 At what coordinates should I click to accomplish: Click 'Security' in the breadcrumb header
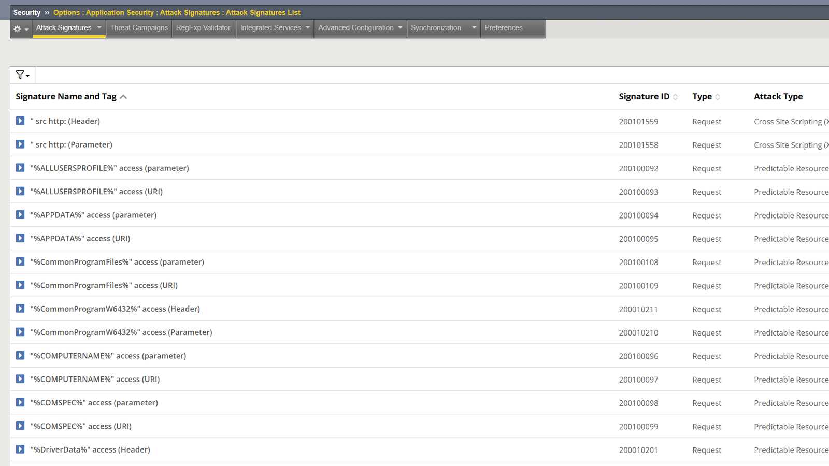tap(27, 12)
